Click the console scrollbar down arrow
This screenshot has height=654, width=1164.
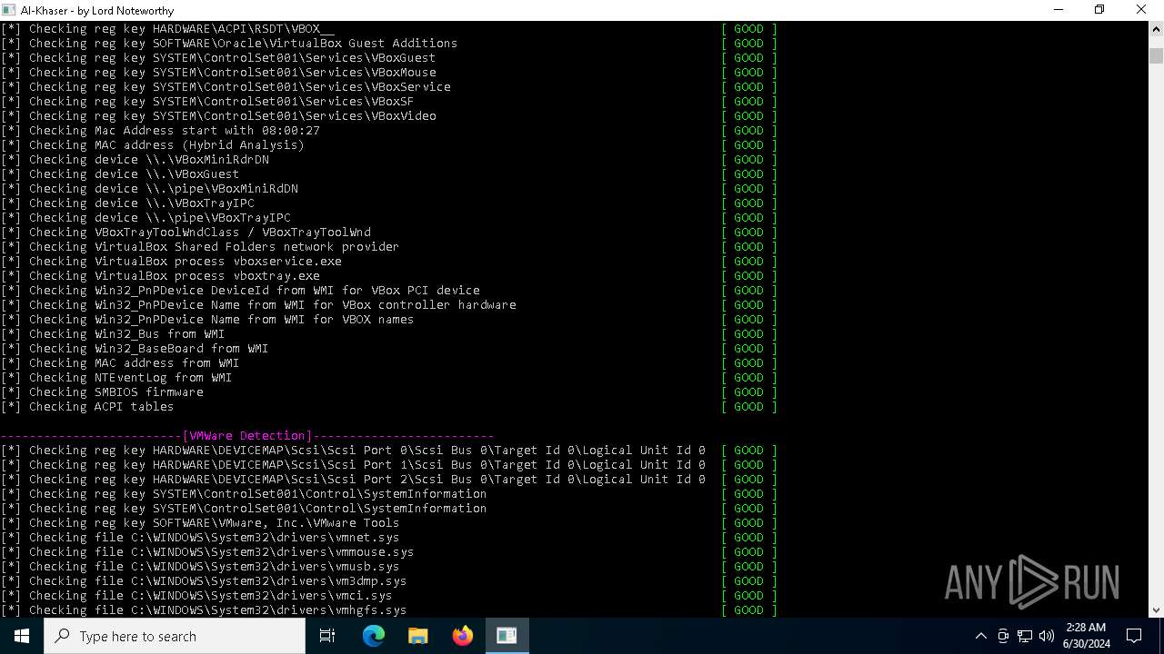click(1156, 610)
